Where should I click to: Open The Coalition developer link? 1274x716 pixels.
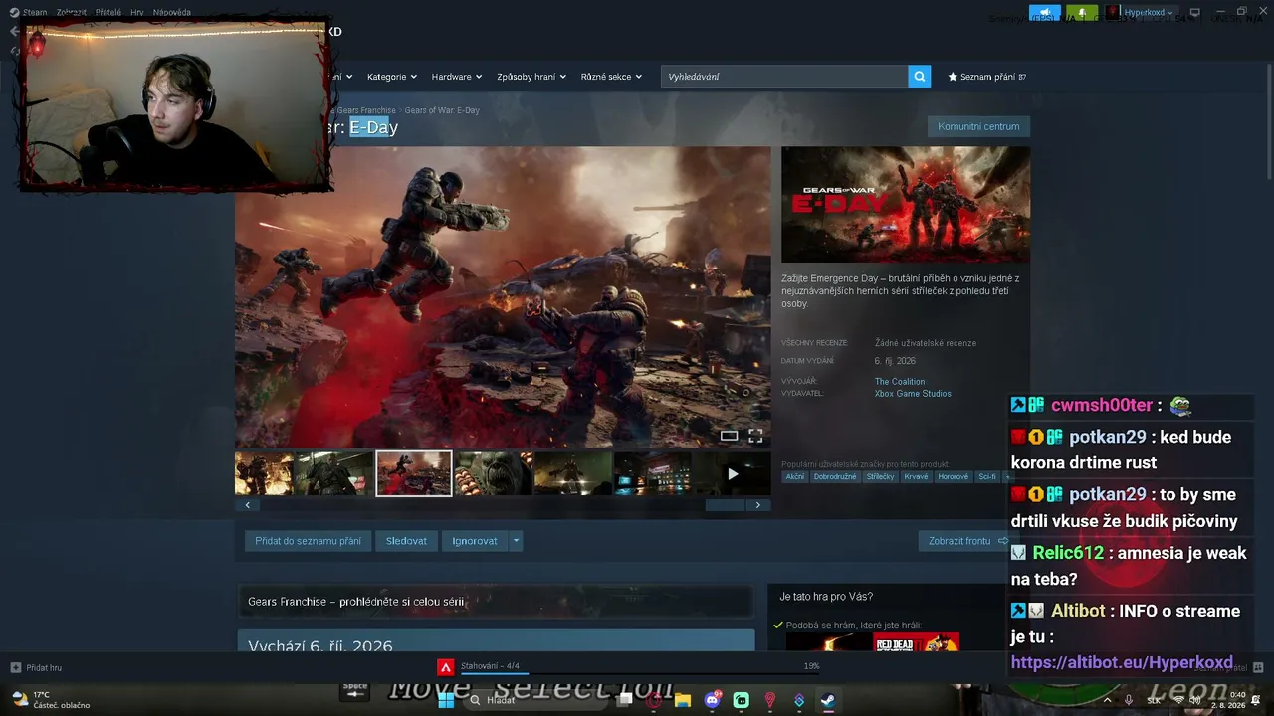pos(900,382)
